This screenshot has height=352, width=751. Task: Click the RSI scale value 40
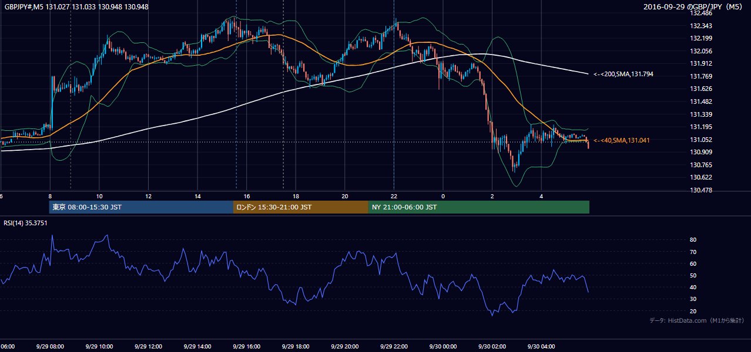pos(693,287)
